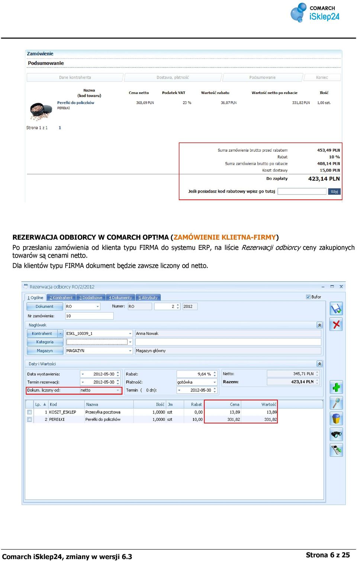
Task: Click the red X cancel icon
Action: (x=336, y=325)
